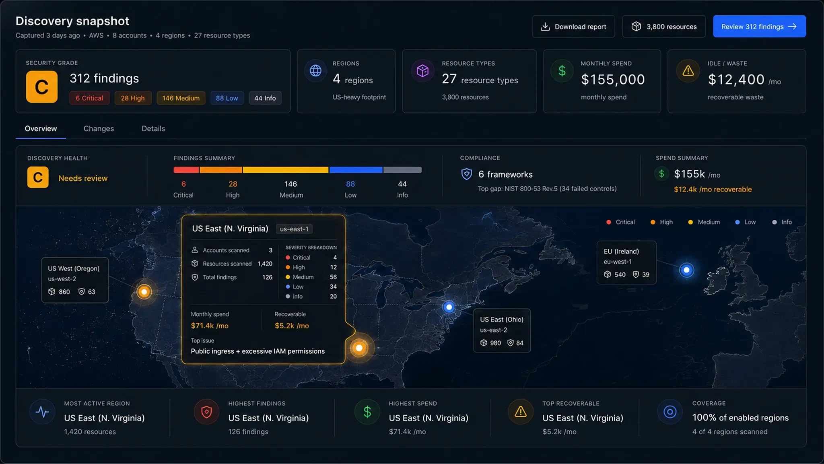
Task: Click the green dollar icon for Highest Spend
Action: point(367,412)
